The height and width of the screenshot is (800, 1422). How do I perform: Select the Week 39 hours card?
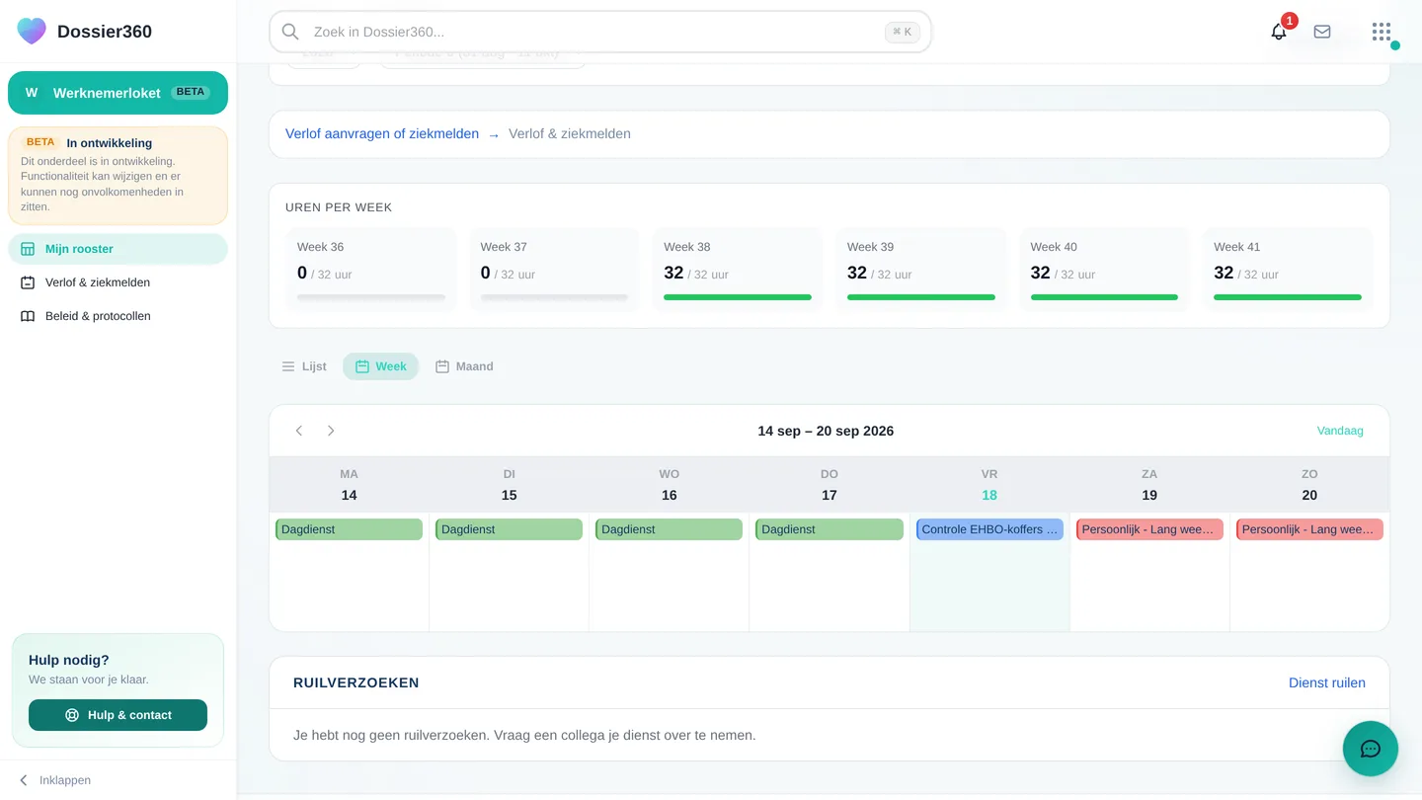click(921, 271)
